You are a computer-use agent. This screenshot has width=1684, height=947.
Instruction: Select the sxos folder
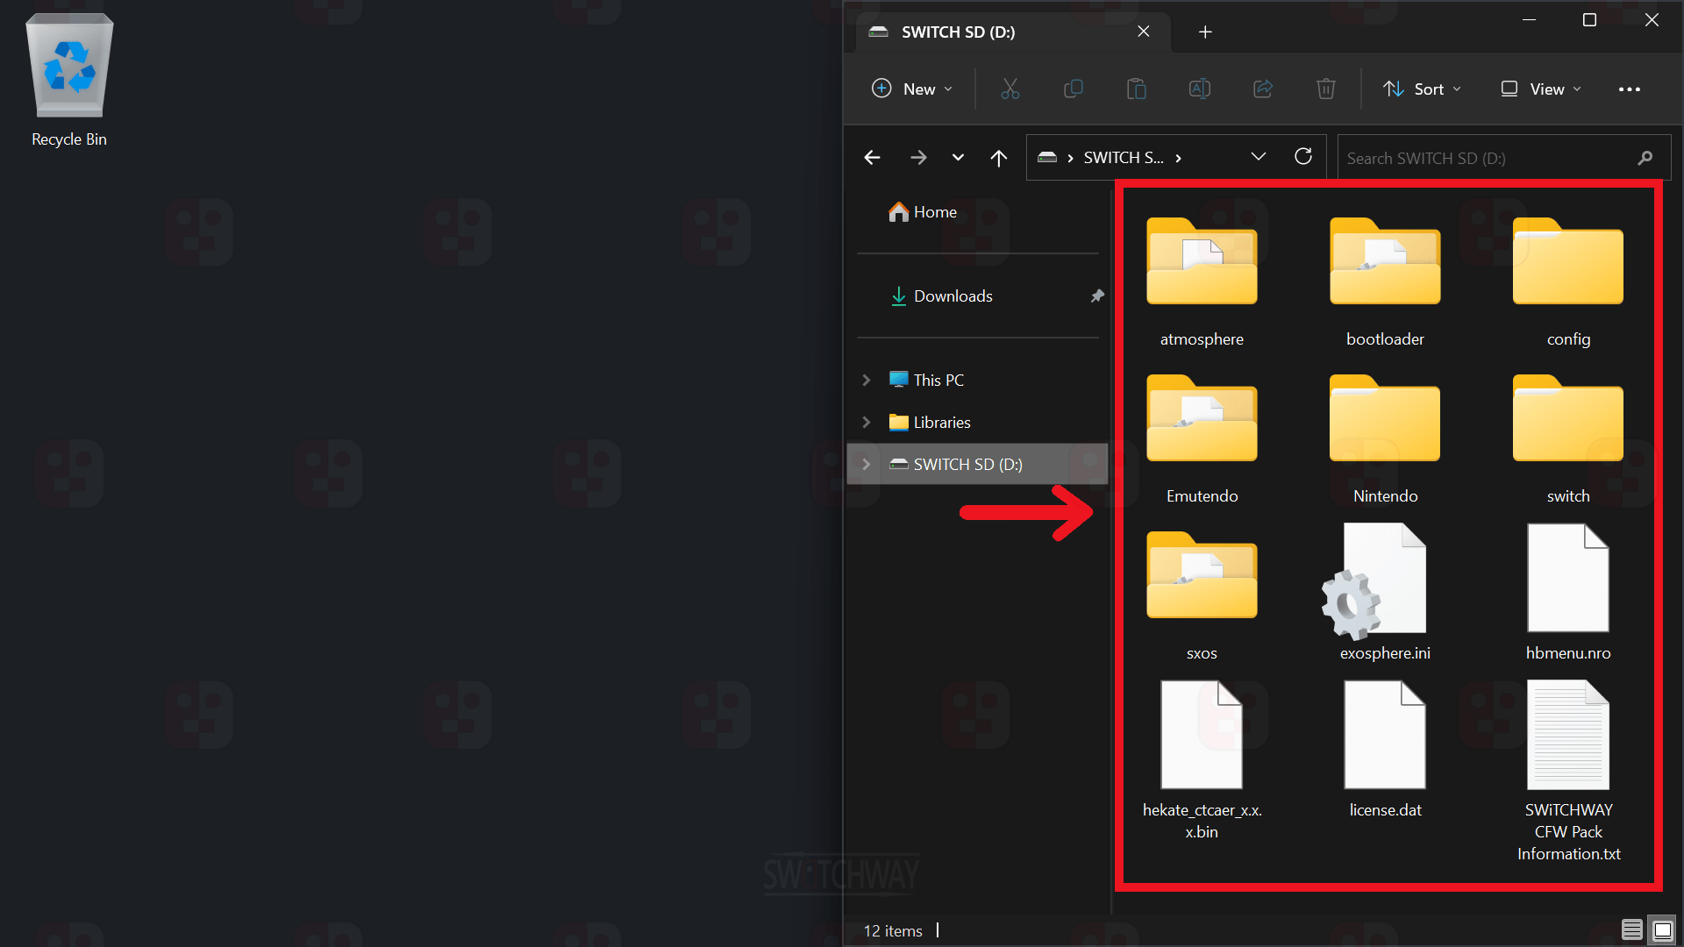coord(1202,595)
